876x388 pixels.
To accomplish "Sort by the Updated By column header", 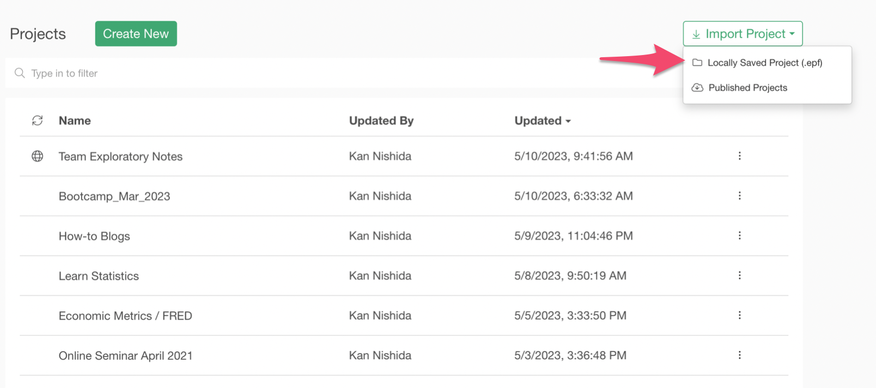I will coord(381,120).
